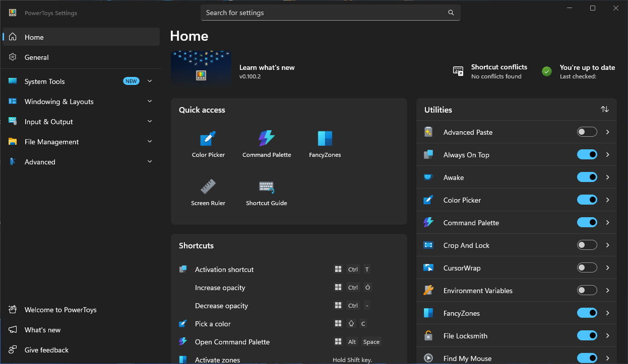Open the Learn what's new link

267,67
